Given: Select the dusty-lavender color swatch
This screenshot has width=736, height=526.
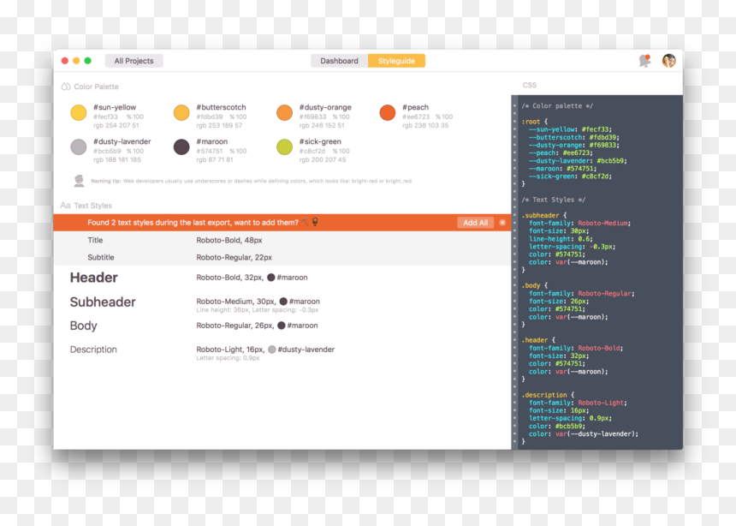Looking at the screenshot, I should pyautogui.click(x=79, y=147).
